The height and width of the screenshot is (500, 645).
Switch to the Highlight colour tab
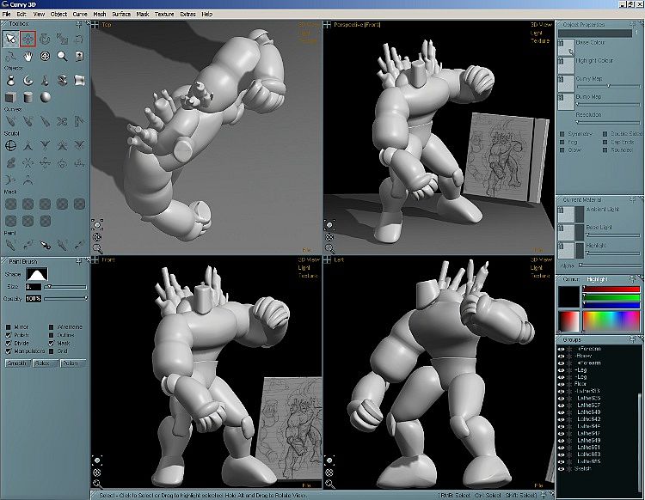[x=597, y=279]
